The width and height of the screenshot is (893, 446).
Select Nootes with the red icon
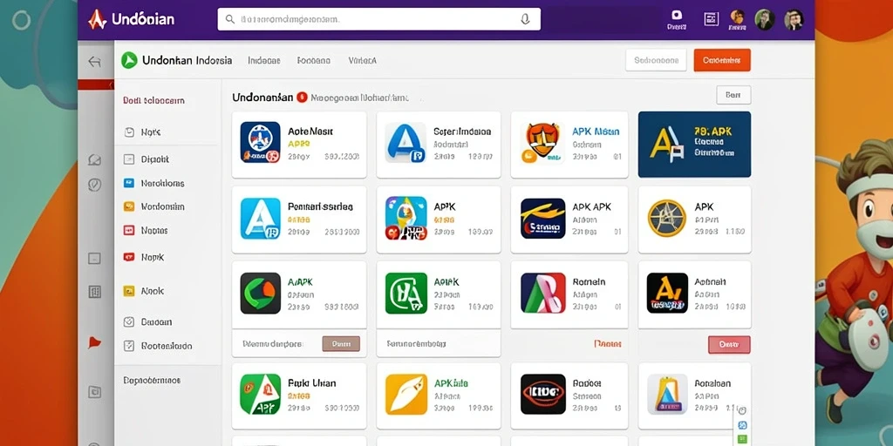pyautogui.click(x=146, y=230)
